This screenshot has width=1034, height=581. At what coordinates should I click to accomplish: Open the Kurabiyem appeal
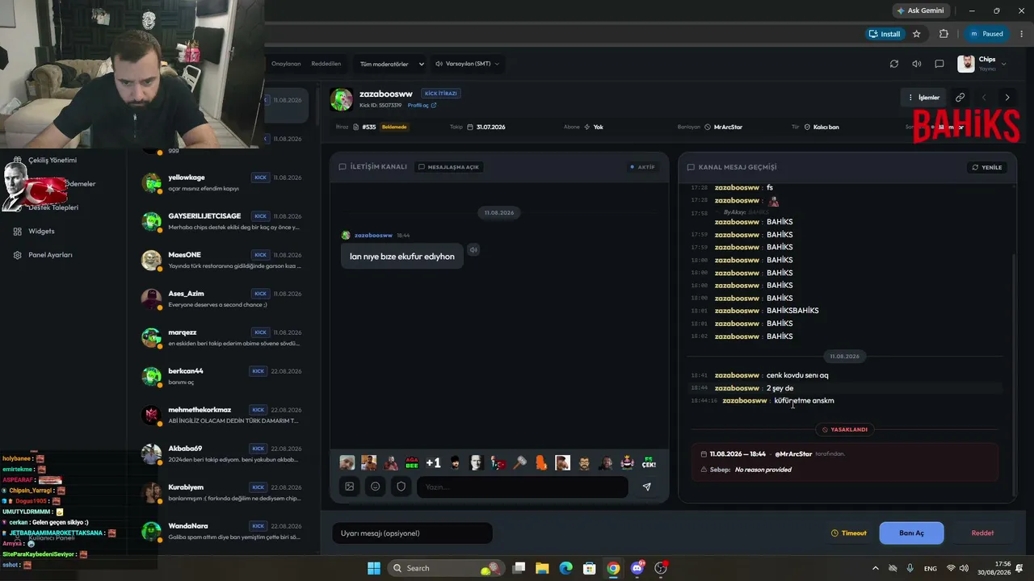point(222,493)
